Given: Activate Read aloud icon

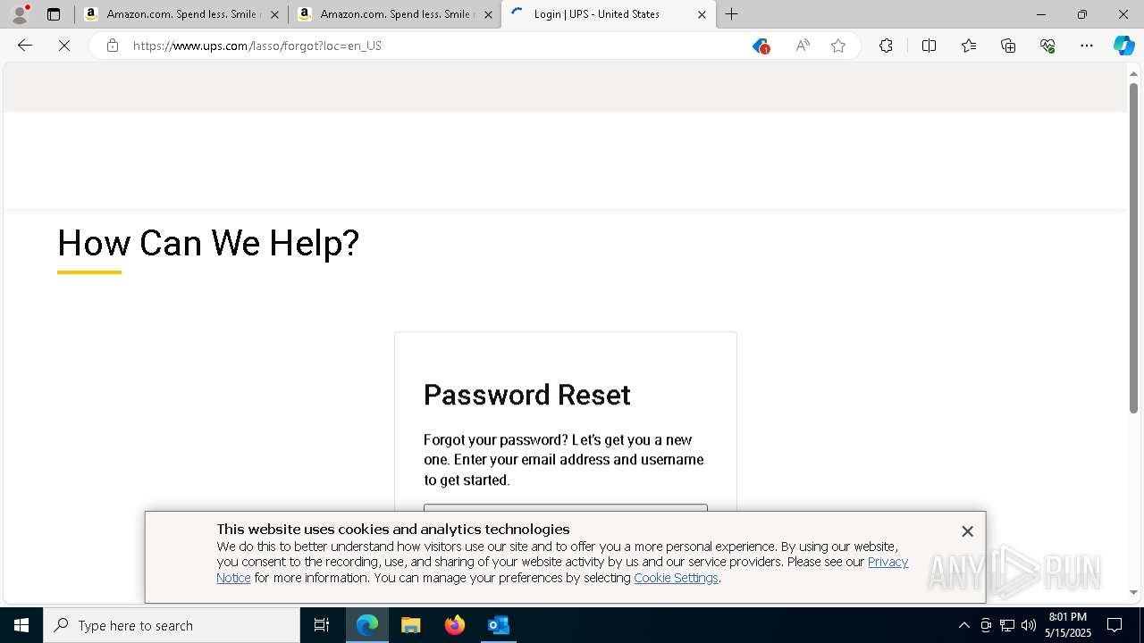Looking at the screenshot, I should 803,46.
